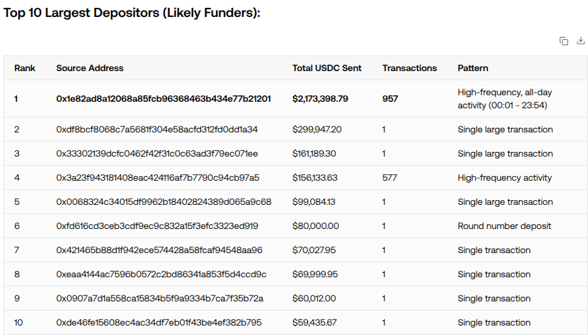
Task: Click the 957 transactions cell
Action: 390,99
